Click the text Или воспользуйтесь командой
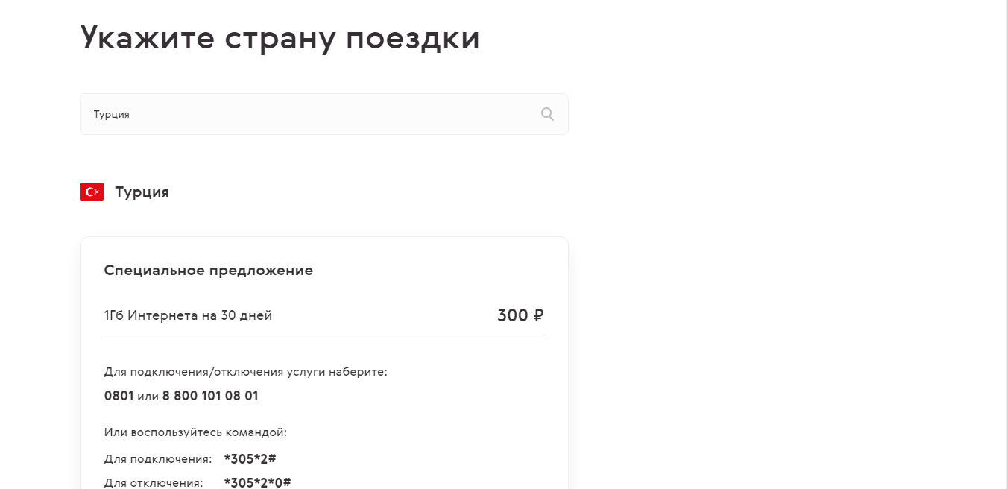Viewport: 1007px width, 489px height. pos(195,432)
